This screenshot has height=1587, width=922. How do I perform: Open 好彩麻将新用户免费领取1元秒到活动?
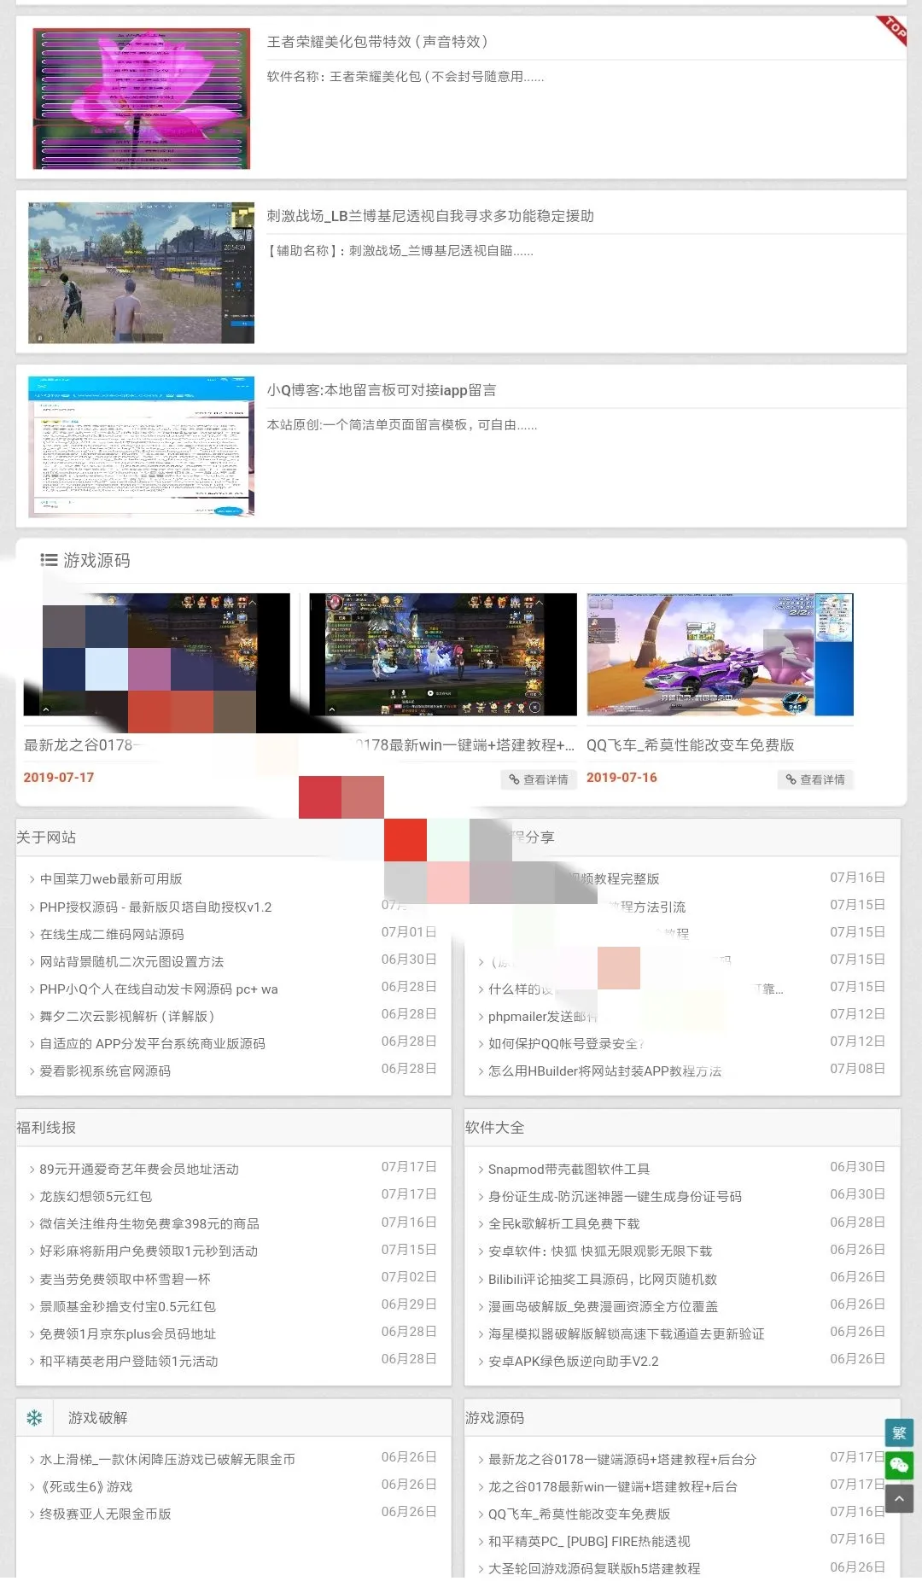coord(149,1251)
